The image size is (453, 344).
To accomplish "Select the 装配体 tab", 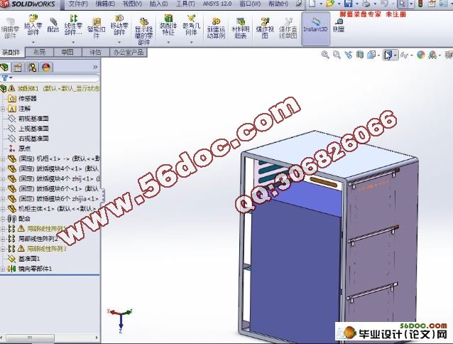I will 11,52.
